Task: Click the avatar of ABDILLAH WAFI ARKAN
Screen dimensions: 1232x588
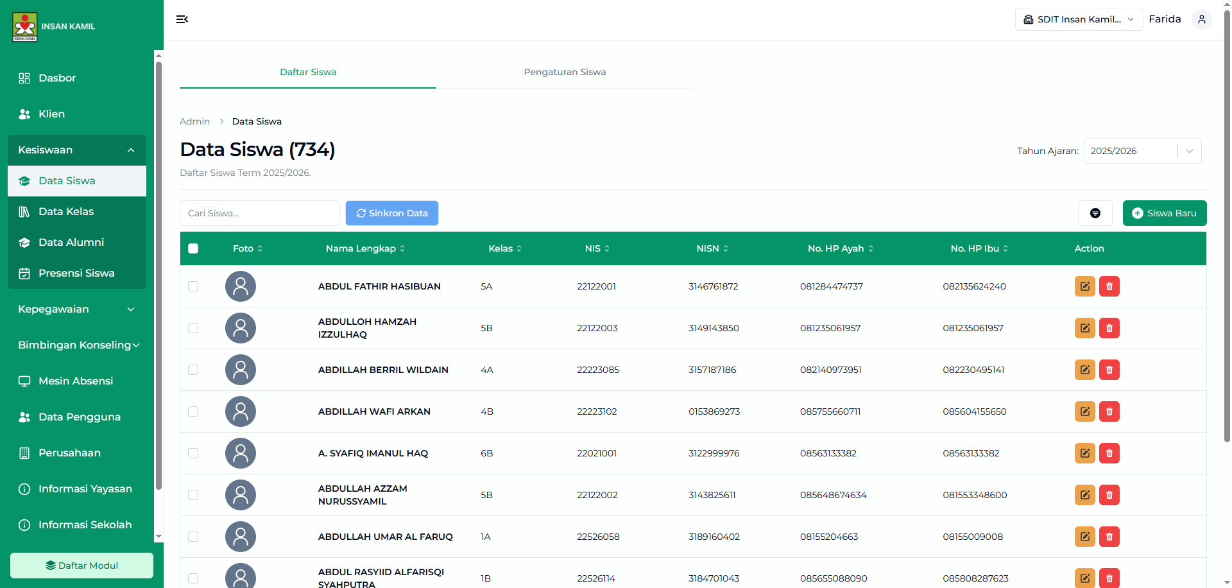Action: (x=241, y=411)
